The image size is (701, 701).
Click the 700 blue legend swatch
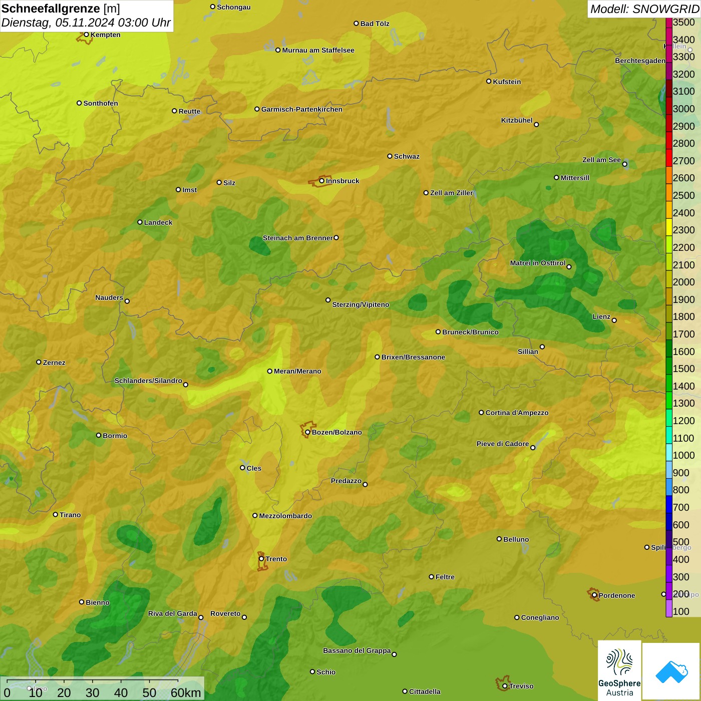tap(669, 504)
